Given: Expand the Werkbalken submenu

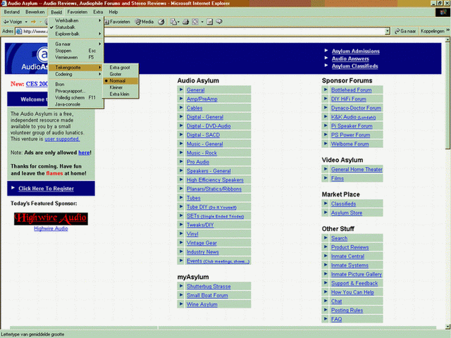Looking at the screenshot, I should coord(75,20).
